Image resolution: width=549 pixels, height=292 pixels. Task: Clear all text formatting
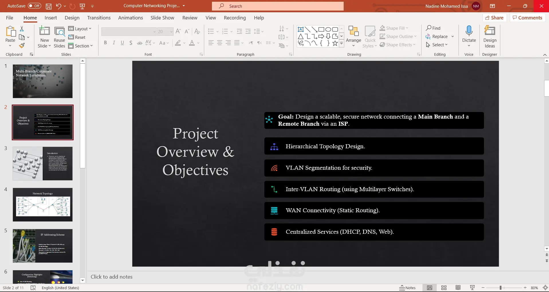[197, 31]
